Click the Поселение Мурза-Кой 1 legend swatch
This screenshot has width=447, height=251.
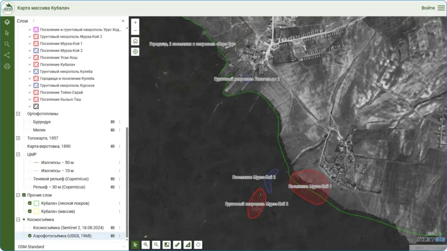point(36,44)
